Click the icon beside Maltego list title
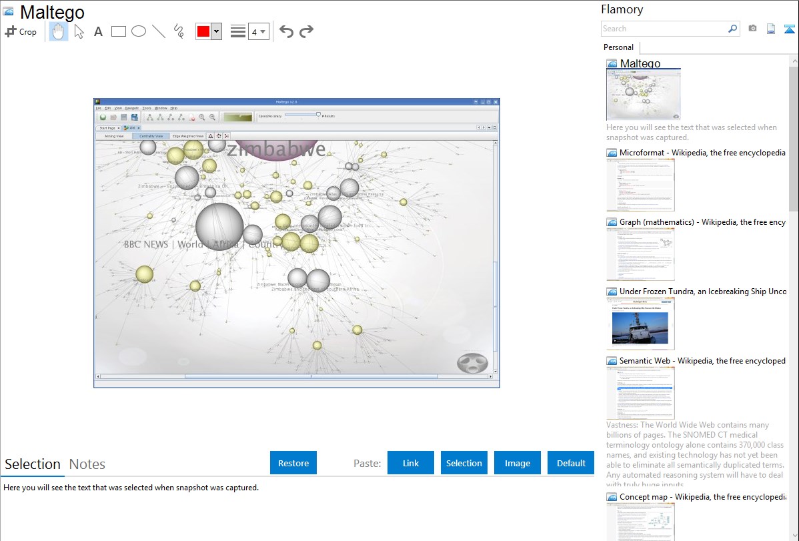The height and width of the screenshot is (541, 799). [x=612, y=64]
